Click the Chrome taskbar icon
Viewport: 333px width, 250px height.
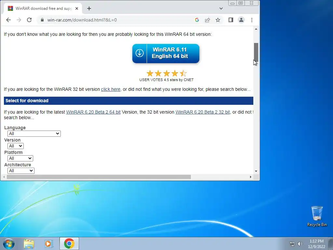(69, 243)
